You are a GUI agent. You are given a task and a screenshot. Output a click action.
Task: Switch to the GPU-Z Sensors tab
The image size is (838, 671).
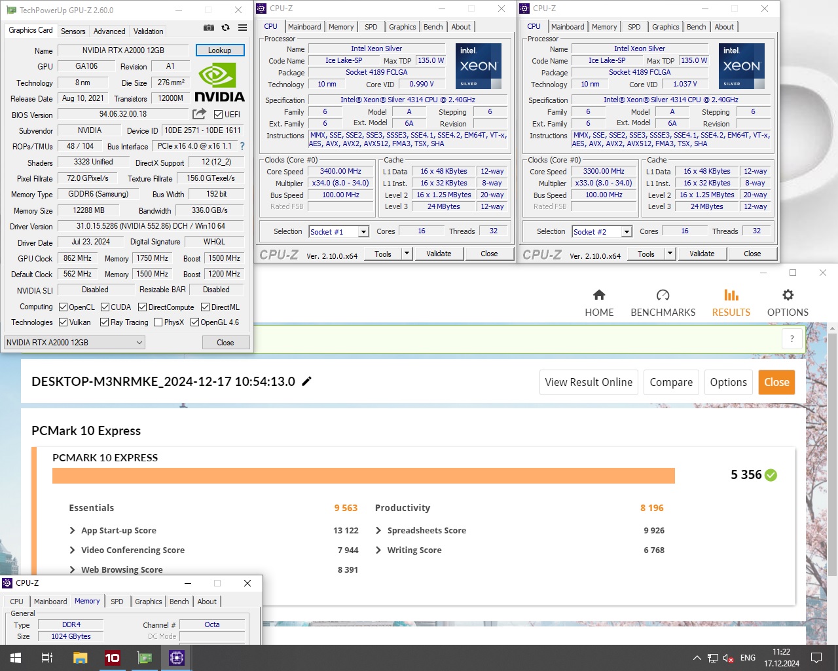pyautogui.click(x=73, y=31)
